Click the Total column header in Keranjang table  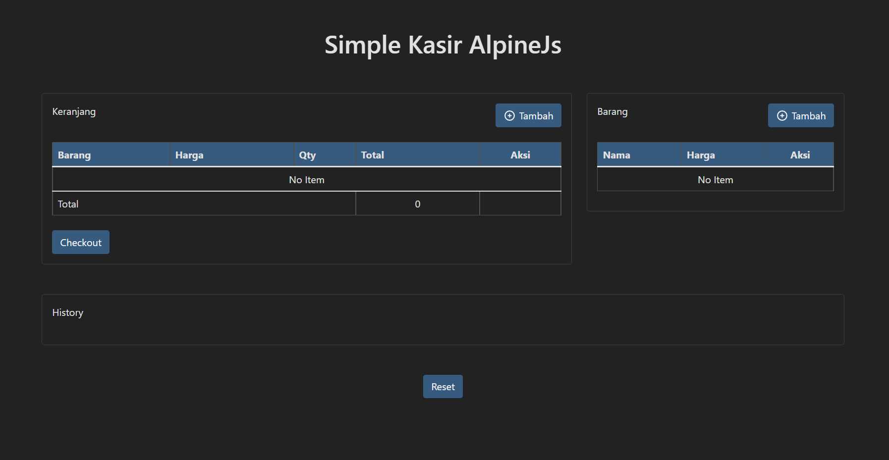click(x=372, y=154)
